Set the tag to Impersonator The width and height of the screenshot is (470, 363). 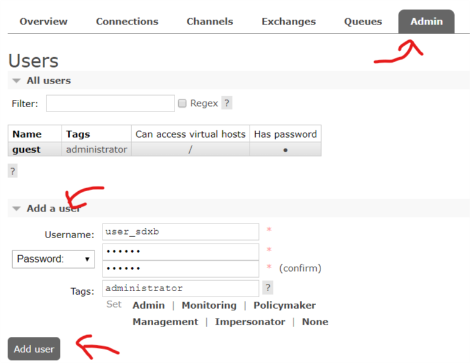pyautogui.click(x=250, y=322)
